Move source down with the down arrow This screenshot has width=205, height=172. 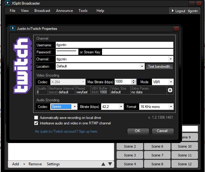pos(110,164)
